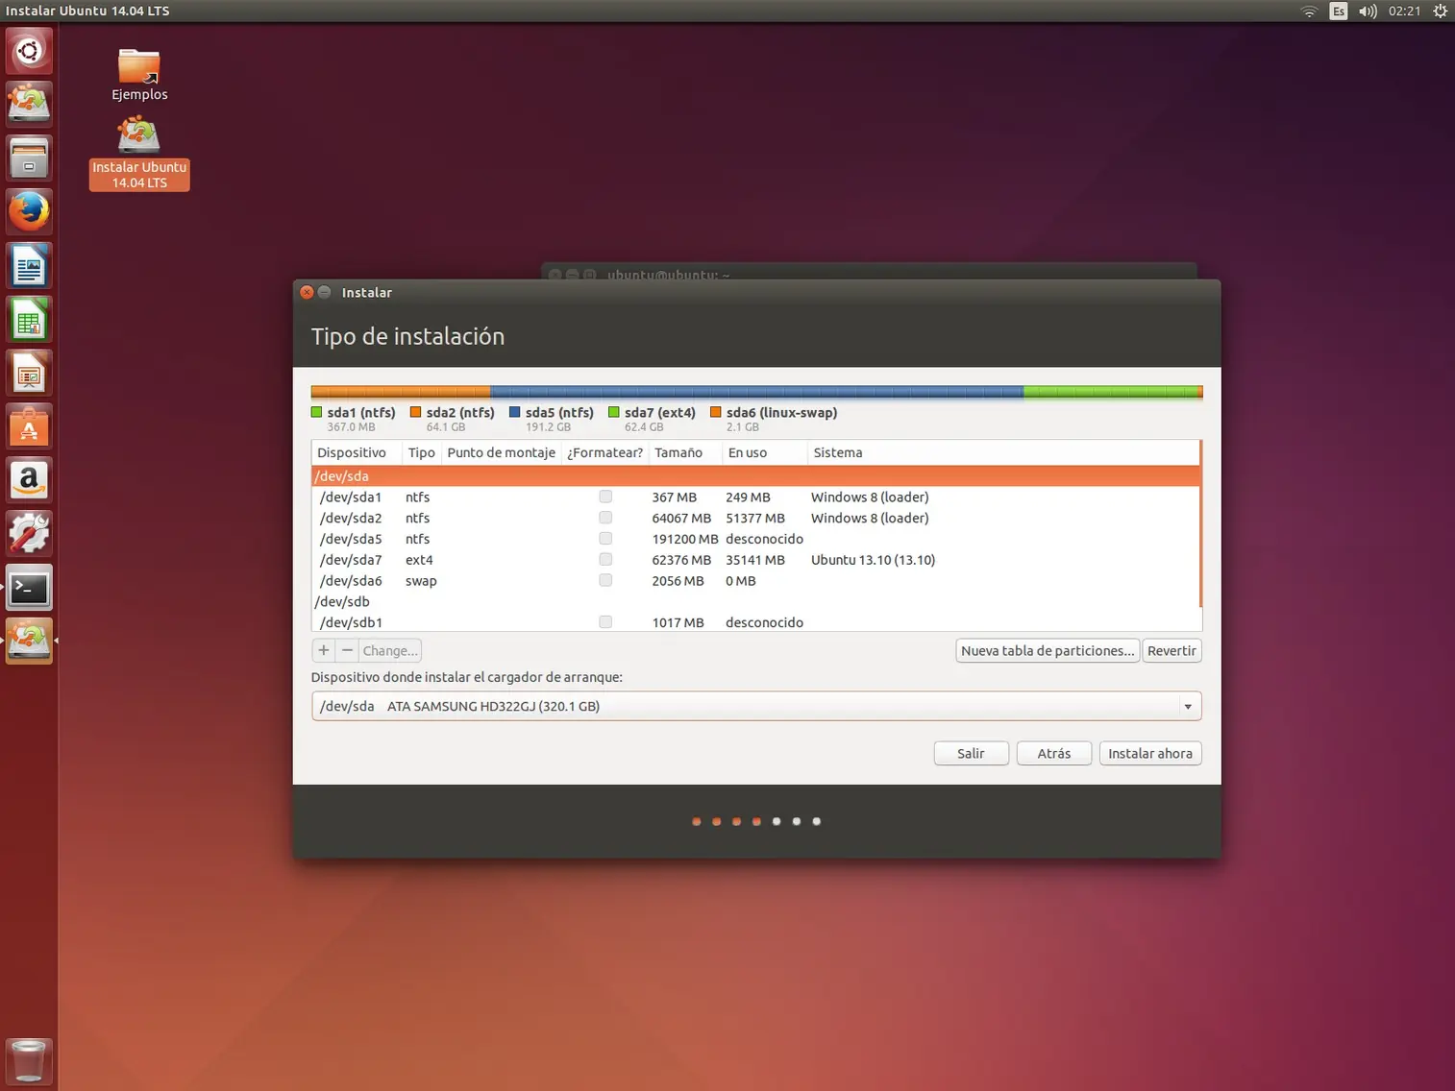Open the Files manager in launcher
This screenshot has height=1091, width=1455.
coord(29,158)
